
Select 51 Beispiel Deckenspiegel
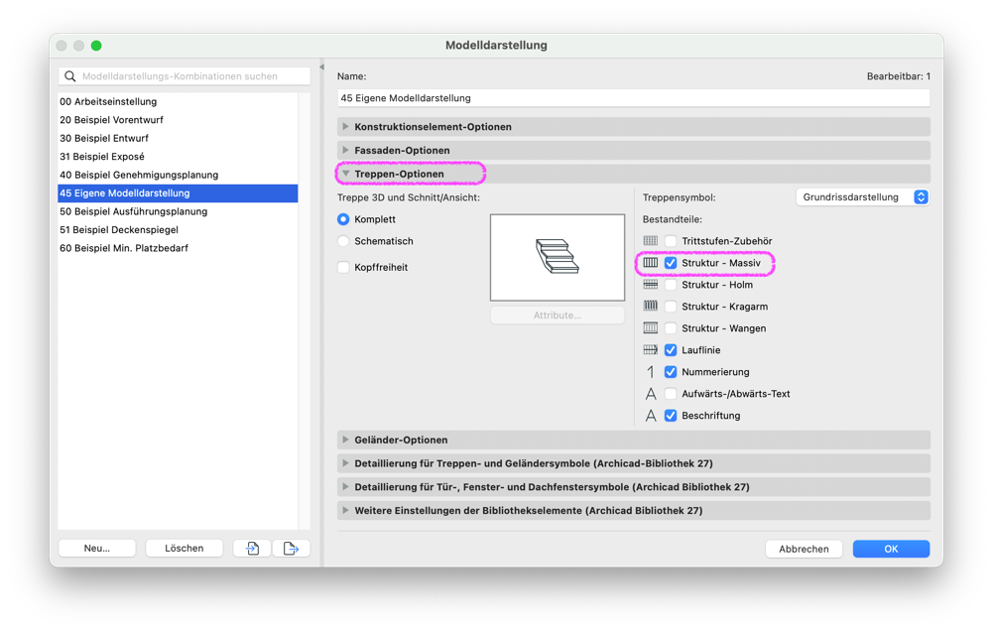178,230
